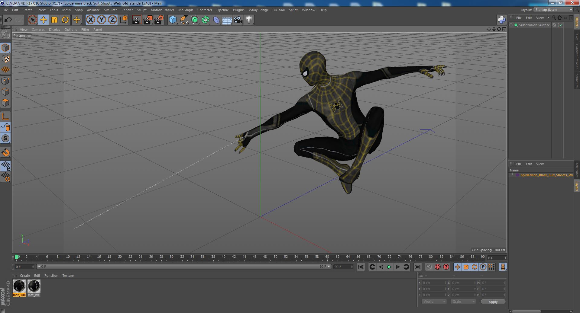Render the active view
The width and height of the screenshot is (580, 313).
(x=137, y=20)
